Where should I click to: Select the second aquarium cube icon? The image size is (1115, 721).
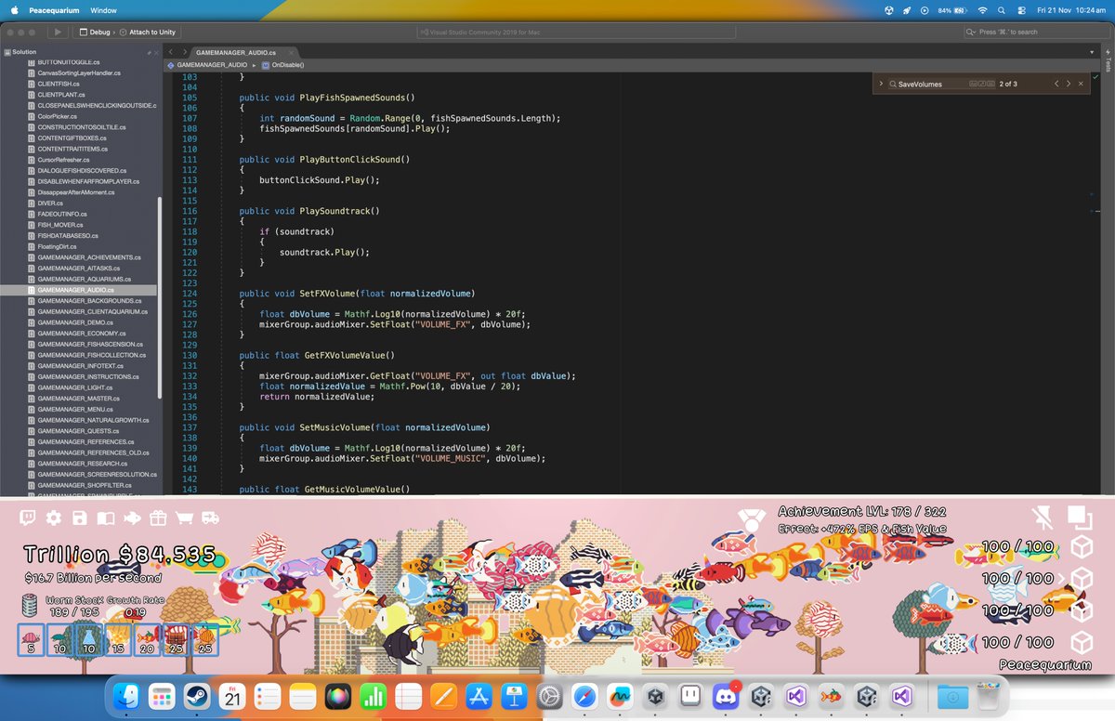tap(1080, 578)
